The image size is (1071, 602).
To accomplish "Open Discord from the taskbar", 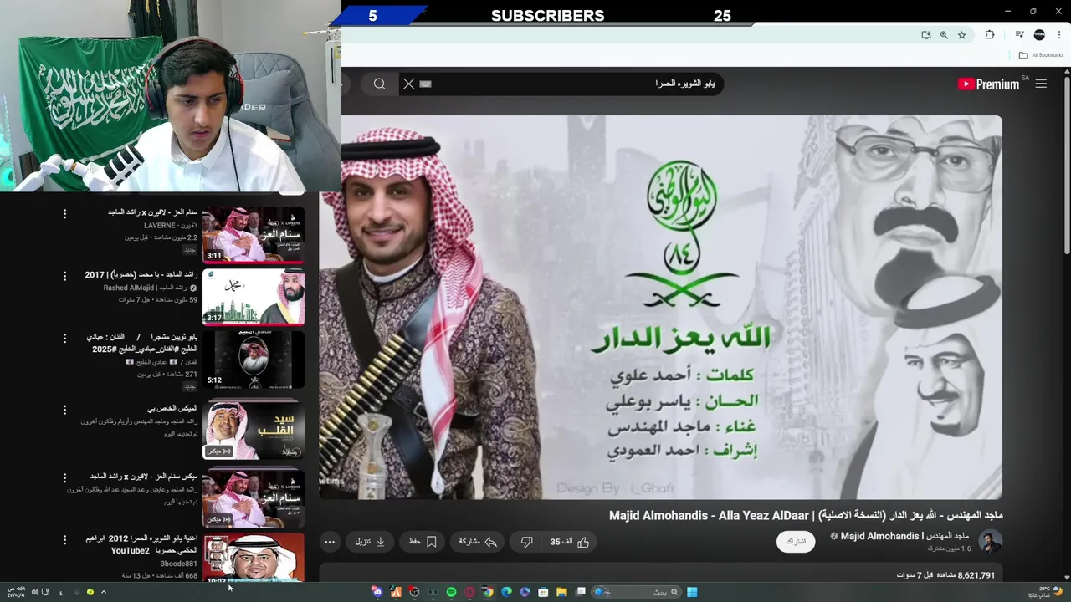I will pyautogui.click(x=377, y=592).
